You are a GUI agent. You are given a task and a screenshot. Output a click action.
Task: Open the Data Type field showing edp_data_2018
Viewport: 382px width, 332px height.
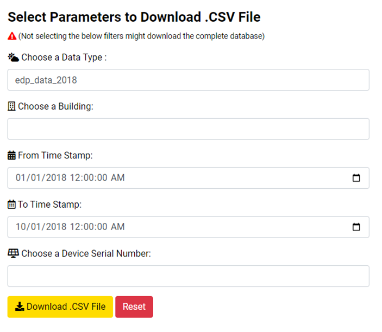(x=188, y=80)
